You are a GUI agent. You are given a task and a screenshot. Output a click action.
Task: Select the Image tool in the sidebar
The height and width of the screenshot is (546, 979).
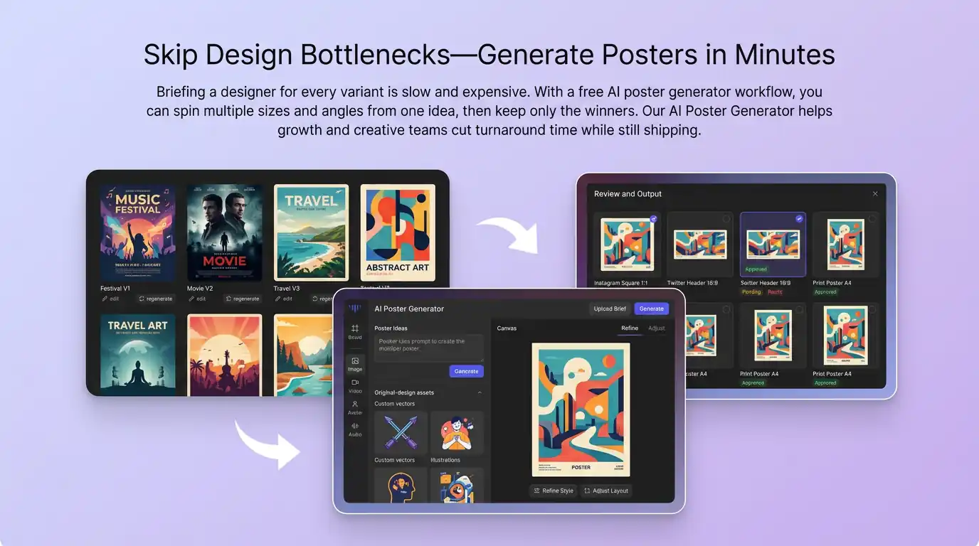point(354,364)
